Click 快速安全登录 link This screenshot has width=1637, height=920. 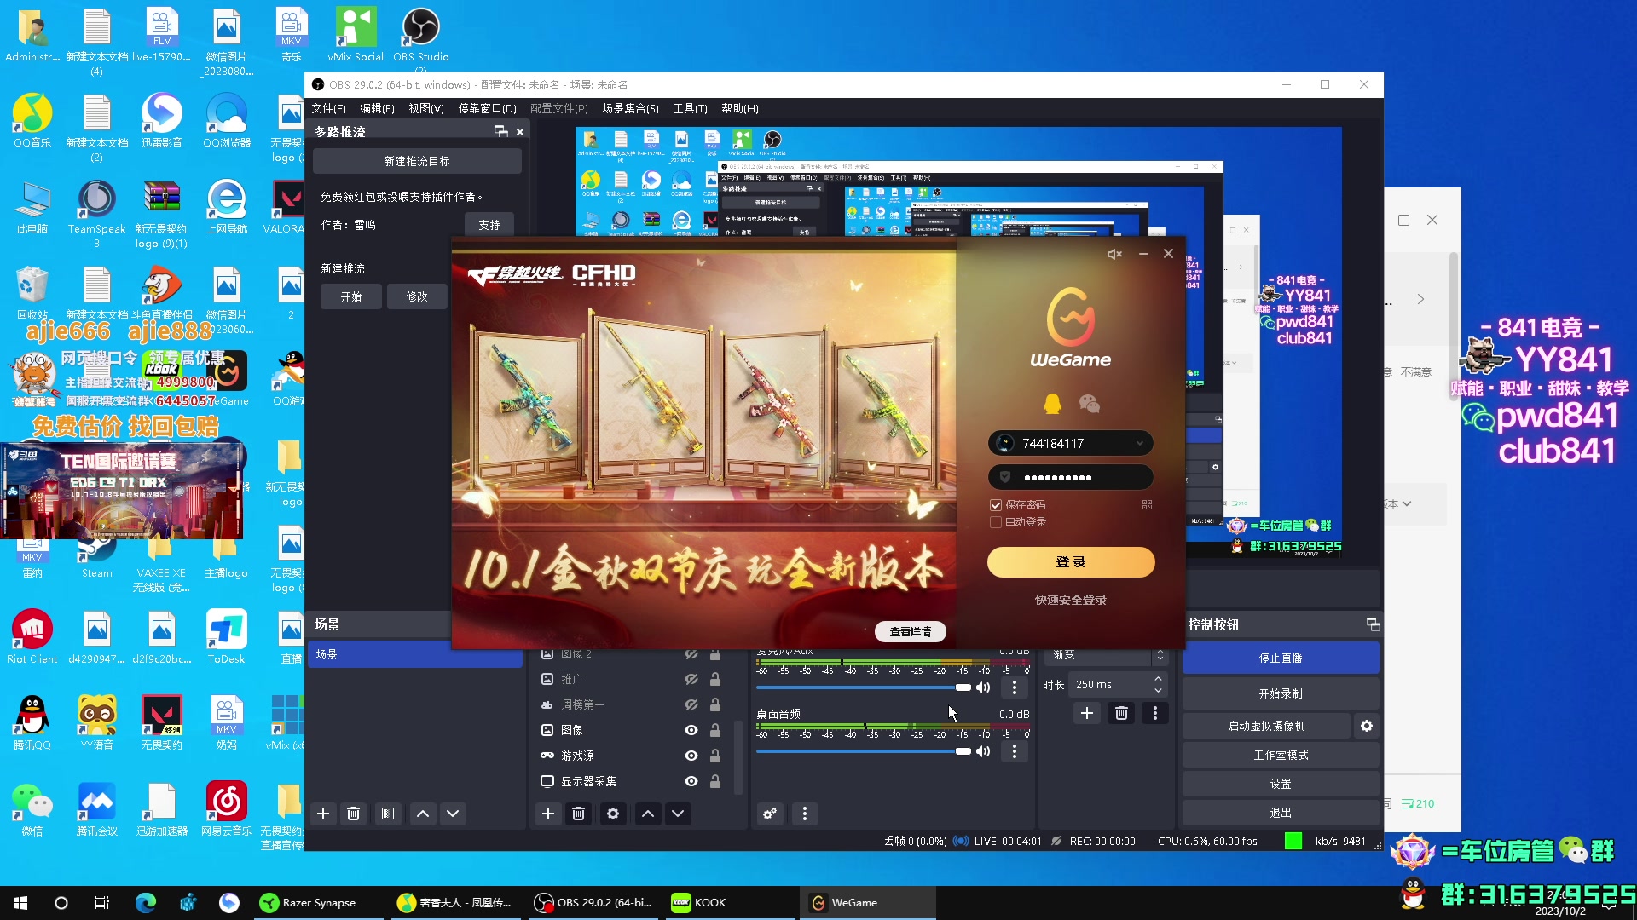[1071, 600]
